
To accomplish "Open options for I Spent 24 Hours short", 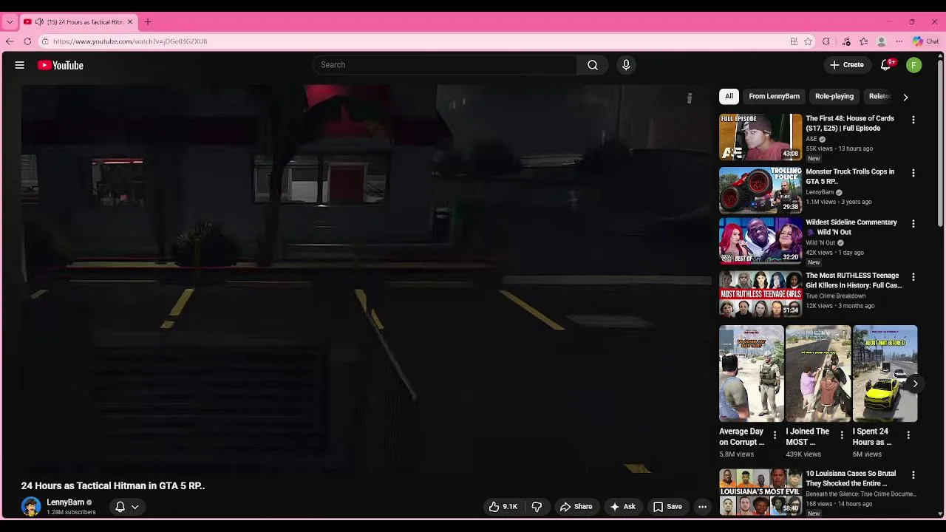I will click(908, 435).
